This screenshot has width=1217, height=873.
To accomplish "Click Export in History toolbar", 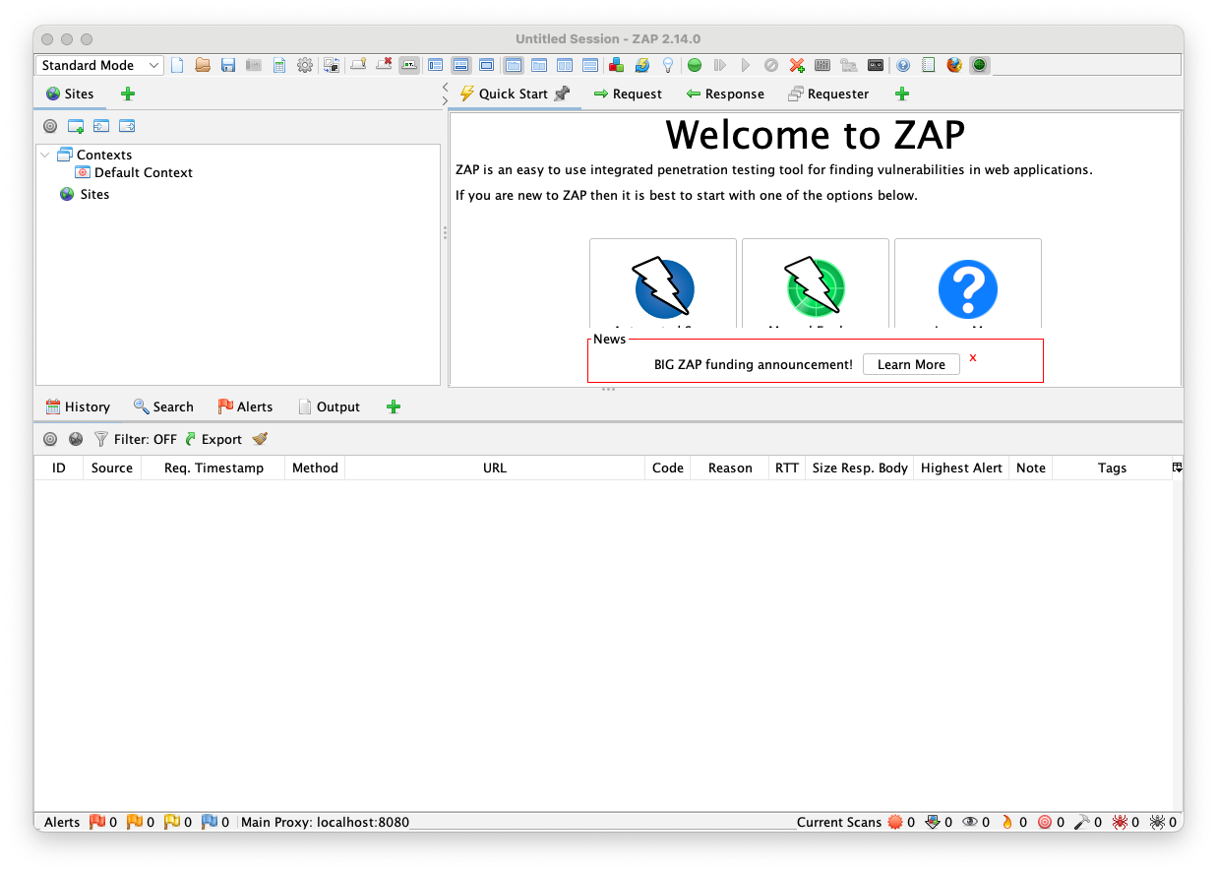I will [213, 439].
